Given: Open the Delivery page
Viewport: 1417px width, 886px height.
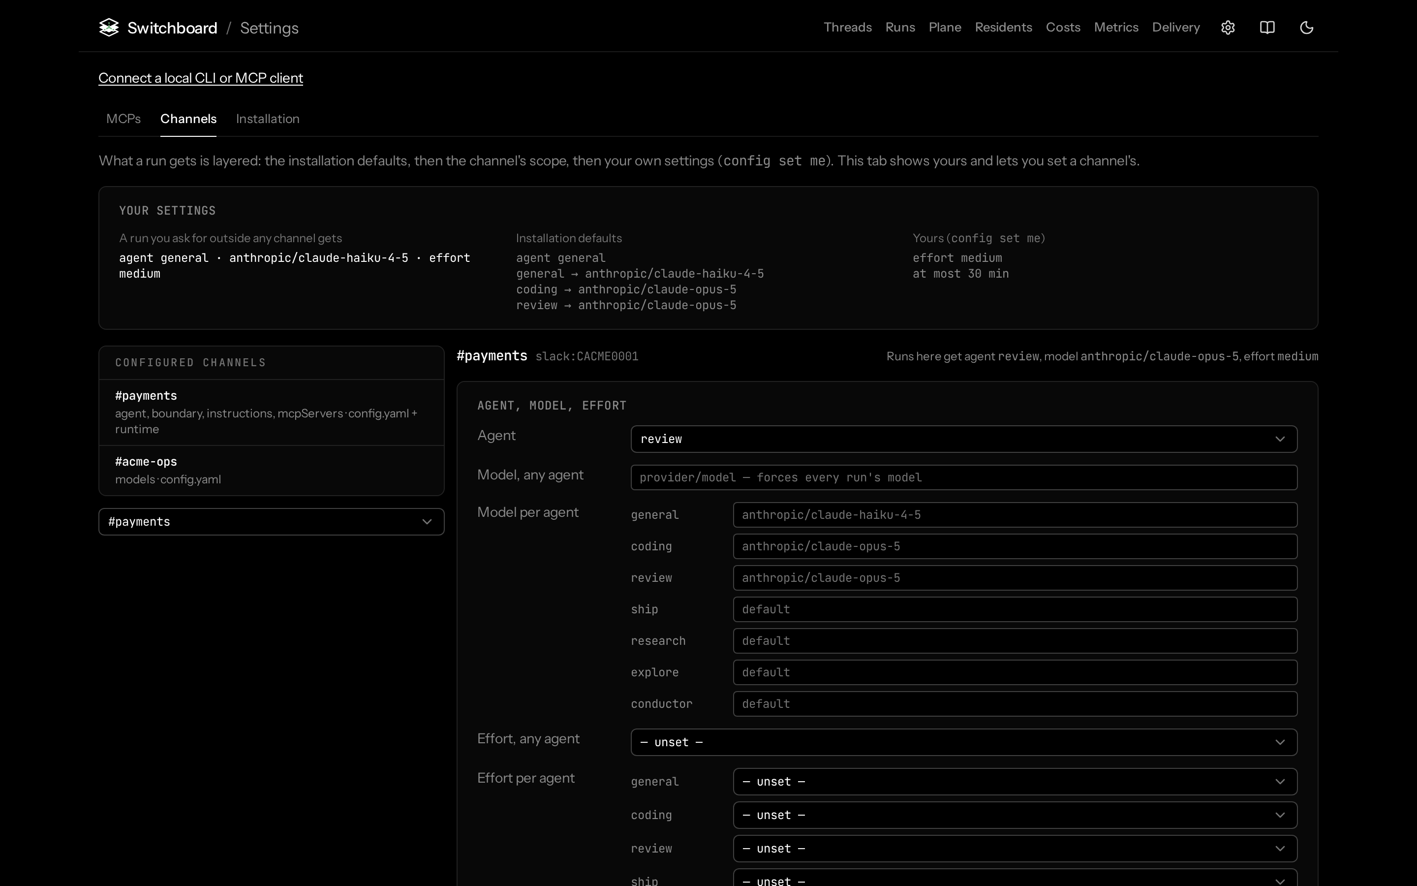Looking at the screenshot, I should tap(1176, 28).
